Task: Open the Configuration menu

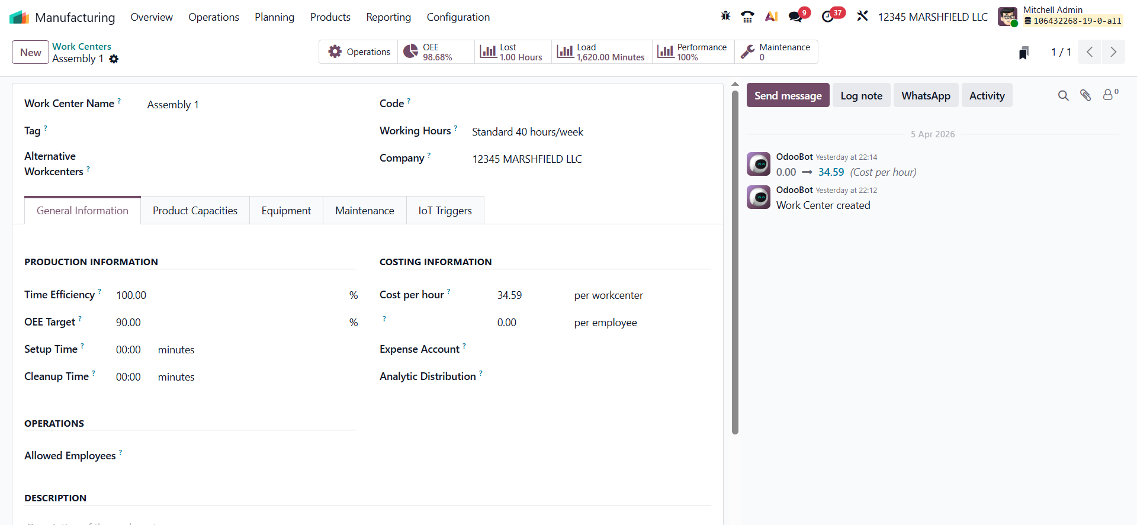Action: point(458,17)
